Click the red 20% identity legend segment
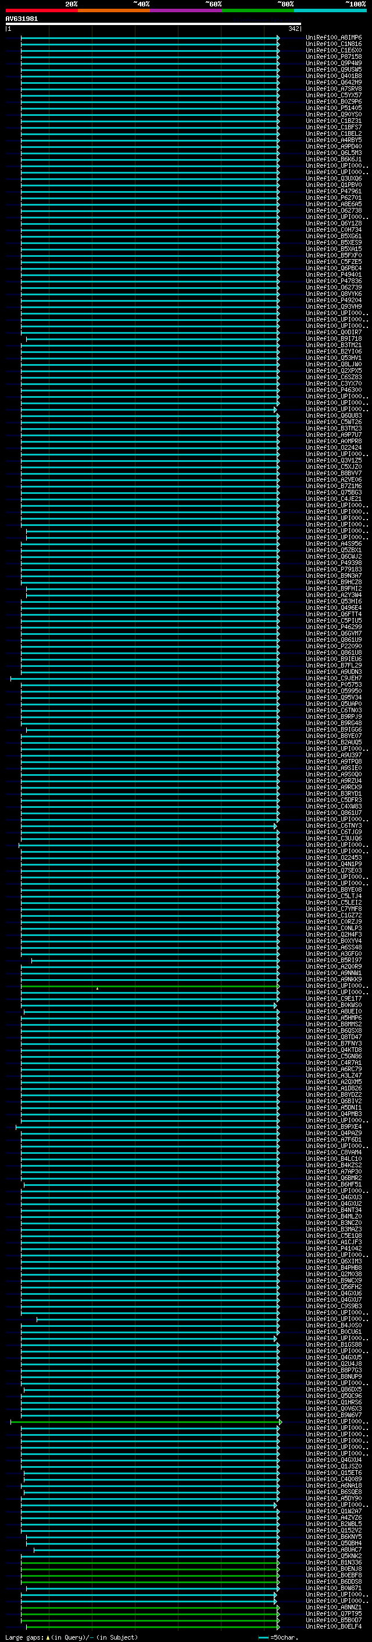 coord(41,10)
